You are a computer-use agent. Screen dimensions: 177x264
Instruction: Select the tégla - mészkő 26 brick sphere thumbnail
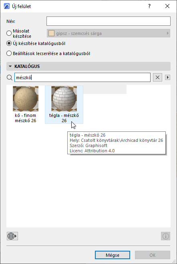tap(64, 99)
